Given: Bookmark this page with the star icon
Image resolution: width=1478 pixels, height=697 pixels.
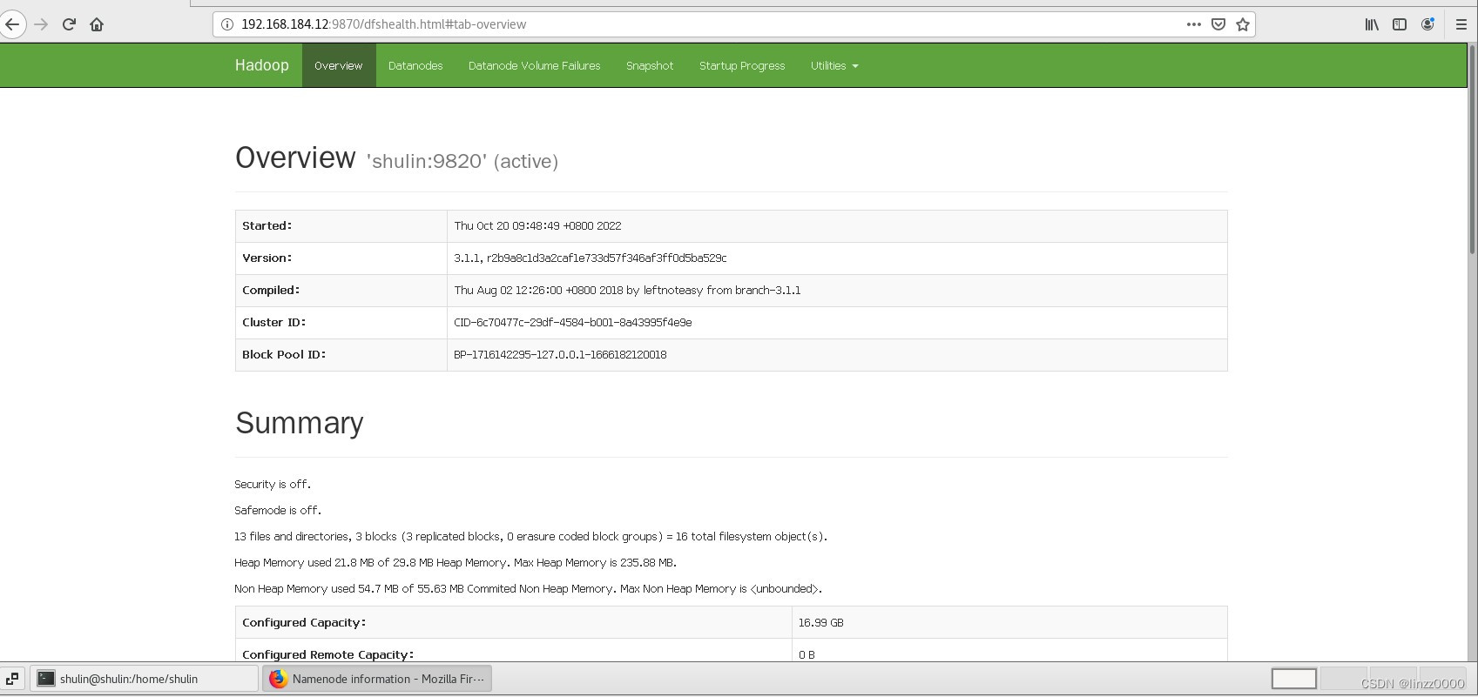Looking at the screenshot, I should (1243, 24).
